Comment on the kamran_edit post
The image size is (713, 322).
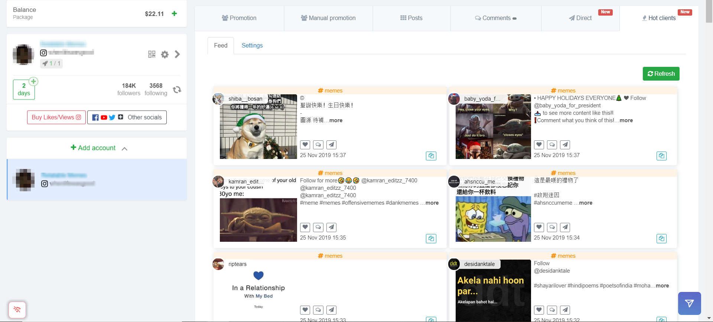pyautogui.click(x=318, y=227)
